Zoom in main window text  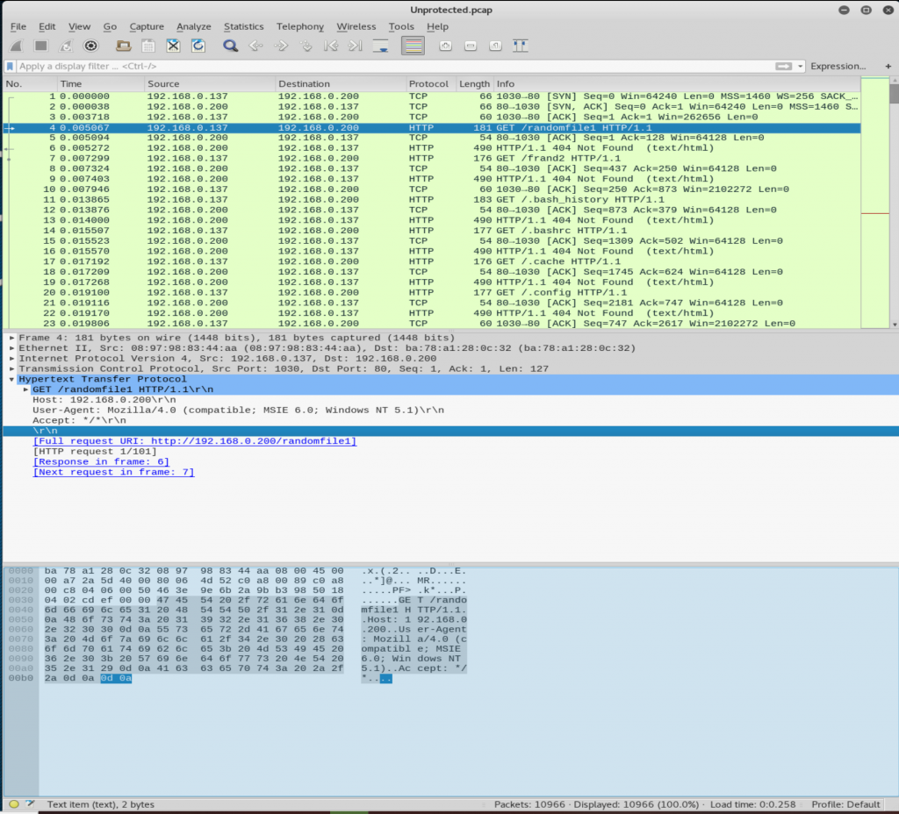point(445,46)
